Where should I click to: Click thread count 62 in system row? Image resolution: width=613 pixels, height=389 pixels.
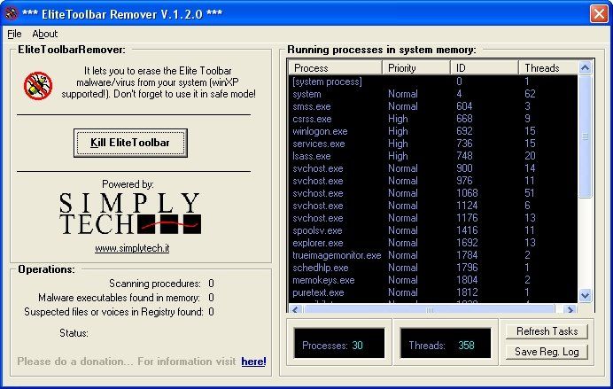pyautogui.click(x=530, y=94)
